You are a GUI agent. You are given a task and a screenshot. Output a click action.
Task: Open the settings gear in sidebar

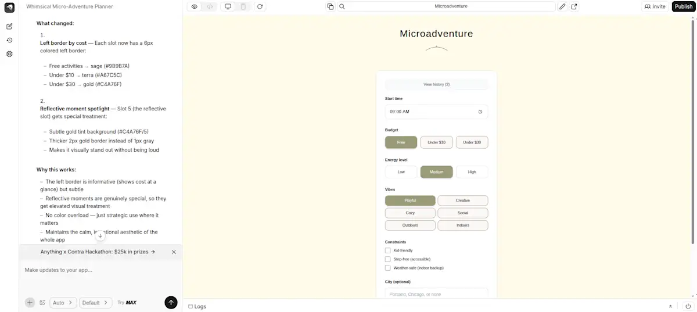[x=9, y=54]
